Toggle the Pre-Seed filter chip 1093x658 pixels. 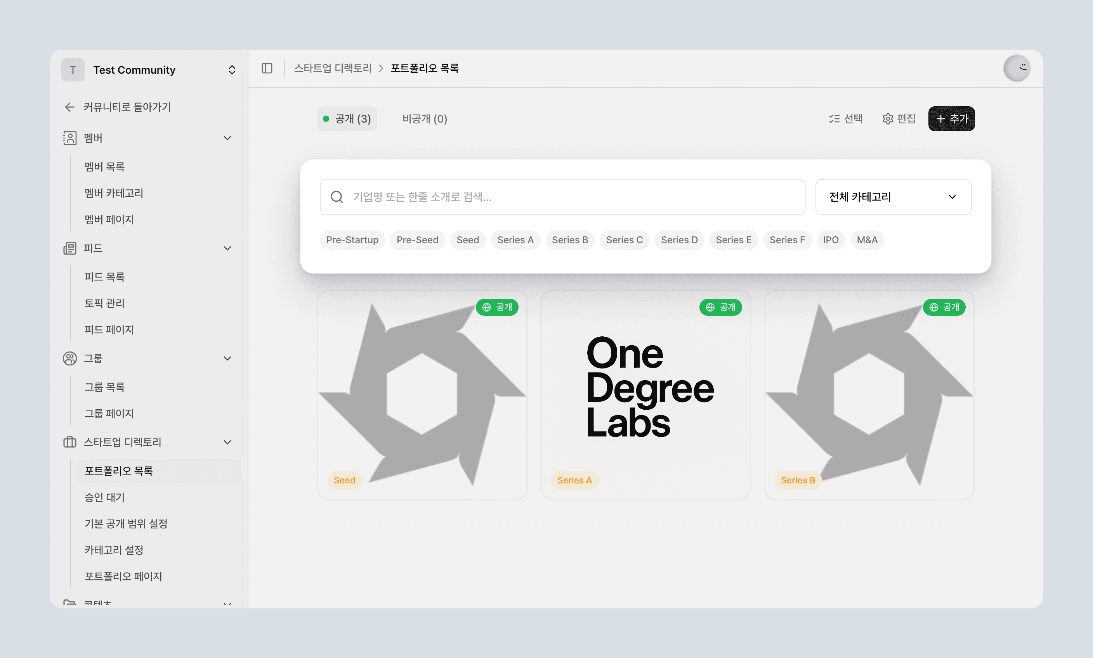417,240
